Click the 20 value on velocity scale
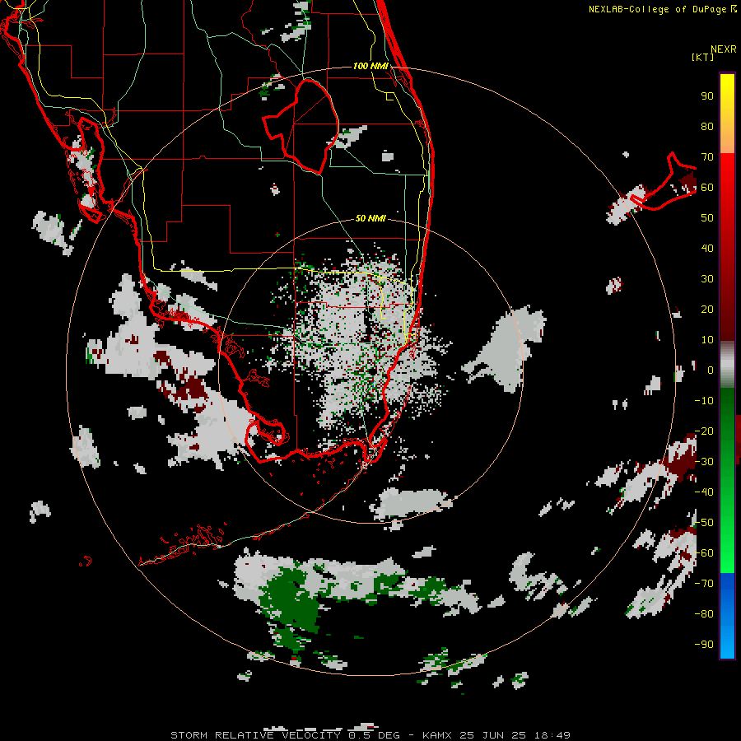This screenshot has height=741, width=741. click(707, 309)
